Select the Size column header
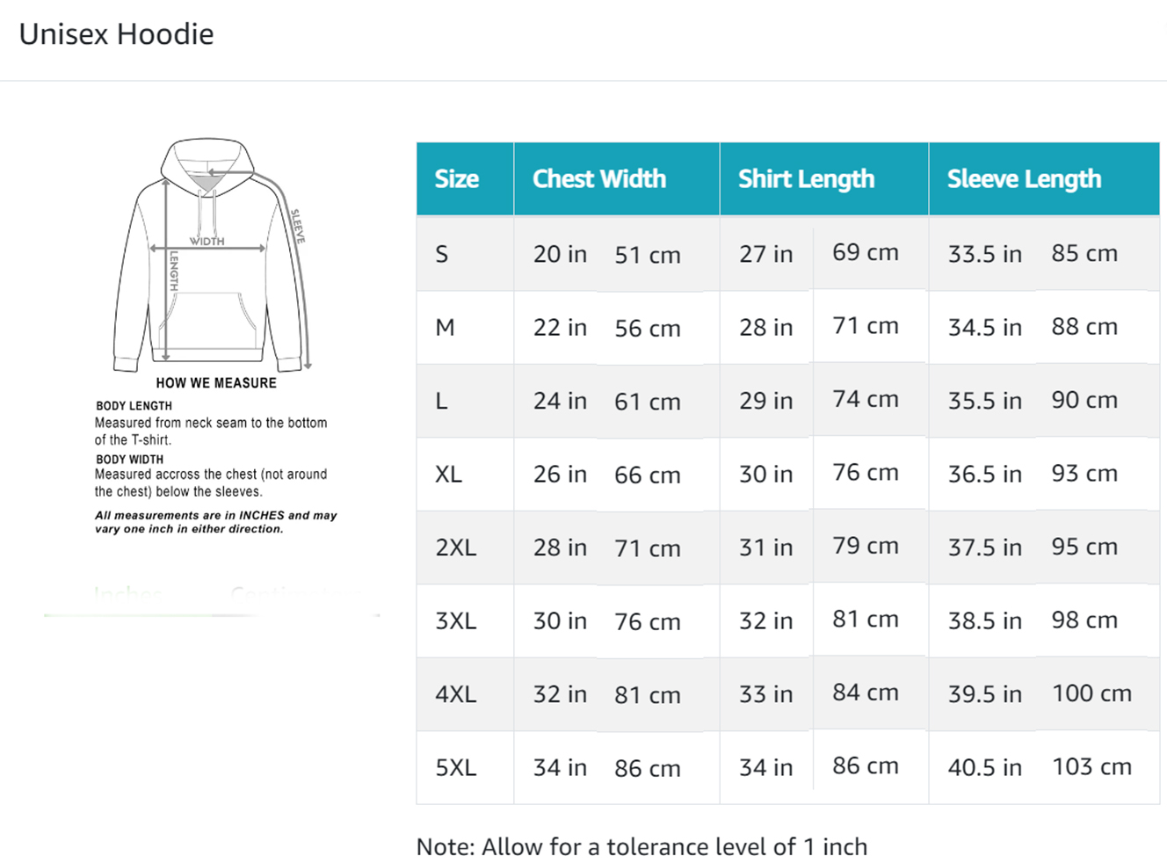This screenshot has width=1167, height=863. [x=457, y=179]
